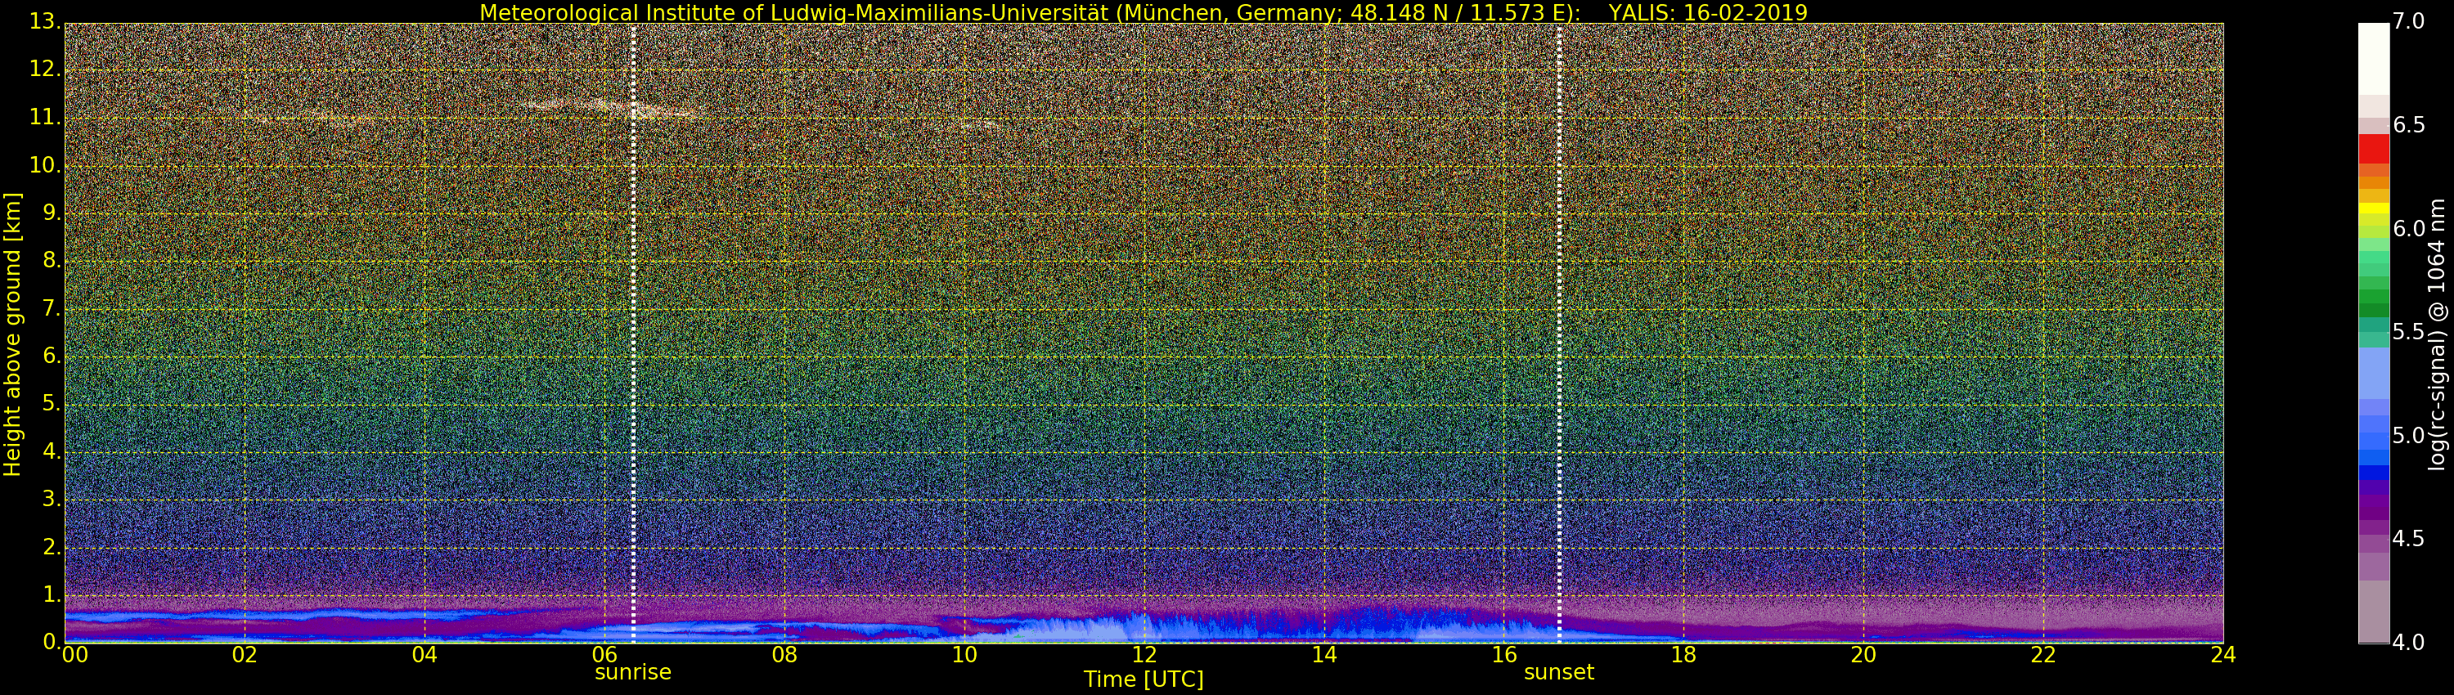Click the colorbar tick label 4.0

pos(2408,643)
